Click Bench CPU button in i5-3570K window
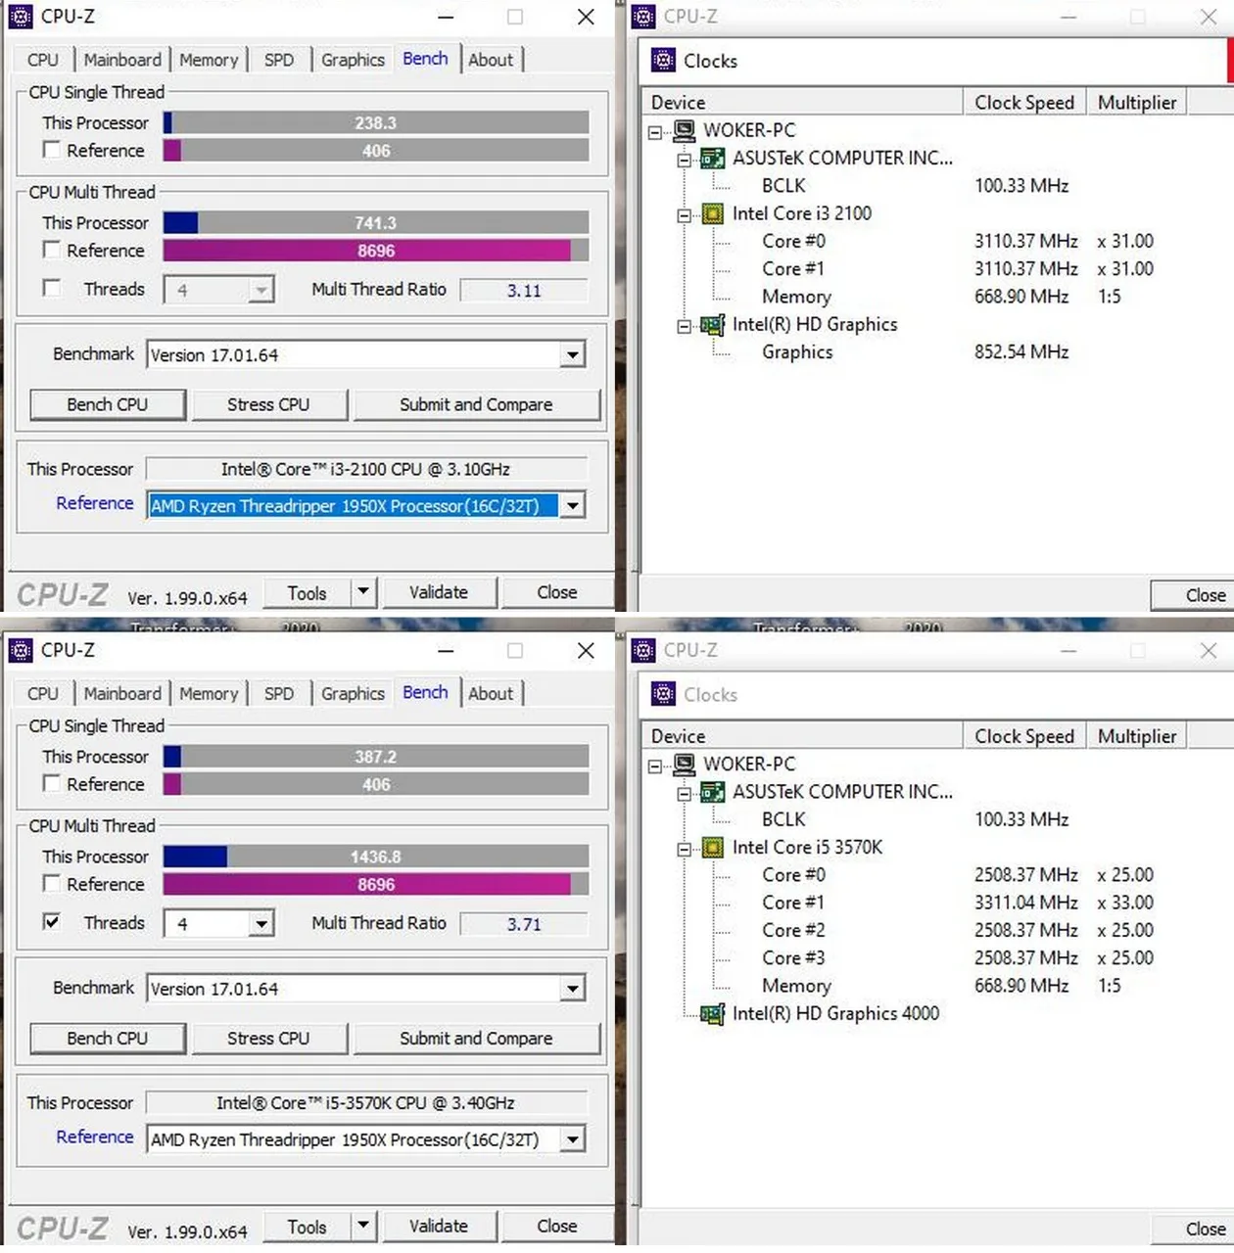This screenshot has width=1234, height=1253. (108, 1038)
